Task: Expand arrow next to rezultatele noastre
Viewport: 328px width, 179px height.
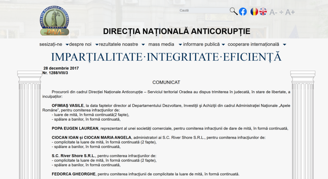Action: pos(143,45)
